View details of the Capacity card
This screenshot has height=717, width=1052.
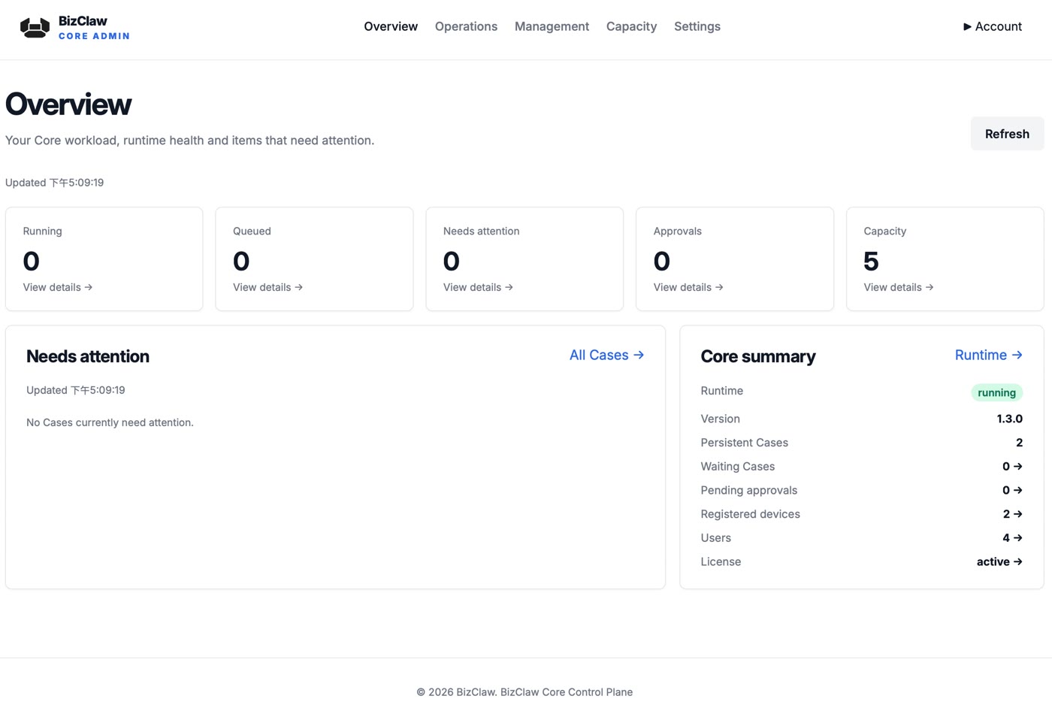click(899, 287)
